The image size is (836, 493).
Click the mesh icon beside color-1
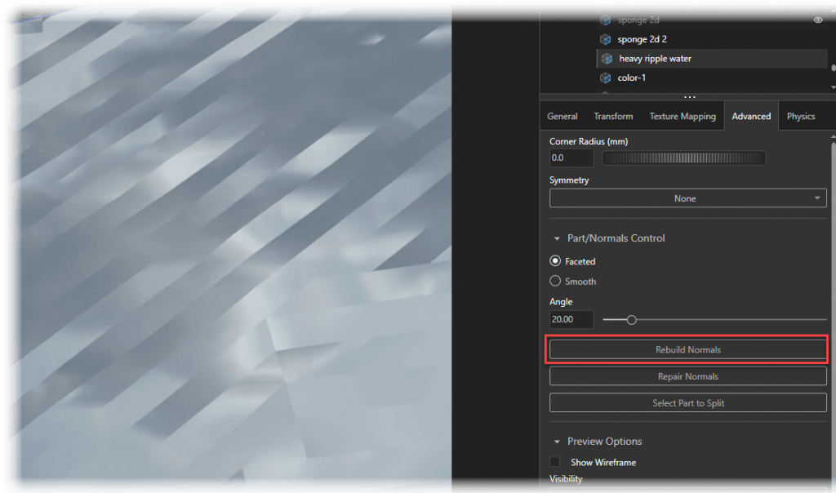[x=606, y=78]
